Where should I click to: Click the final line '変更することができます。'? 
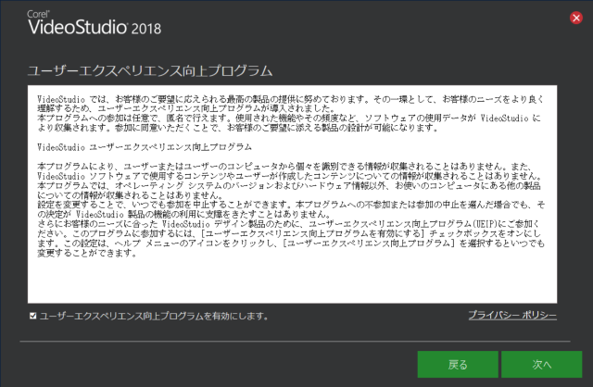(87, 253)
